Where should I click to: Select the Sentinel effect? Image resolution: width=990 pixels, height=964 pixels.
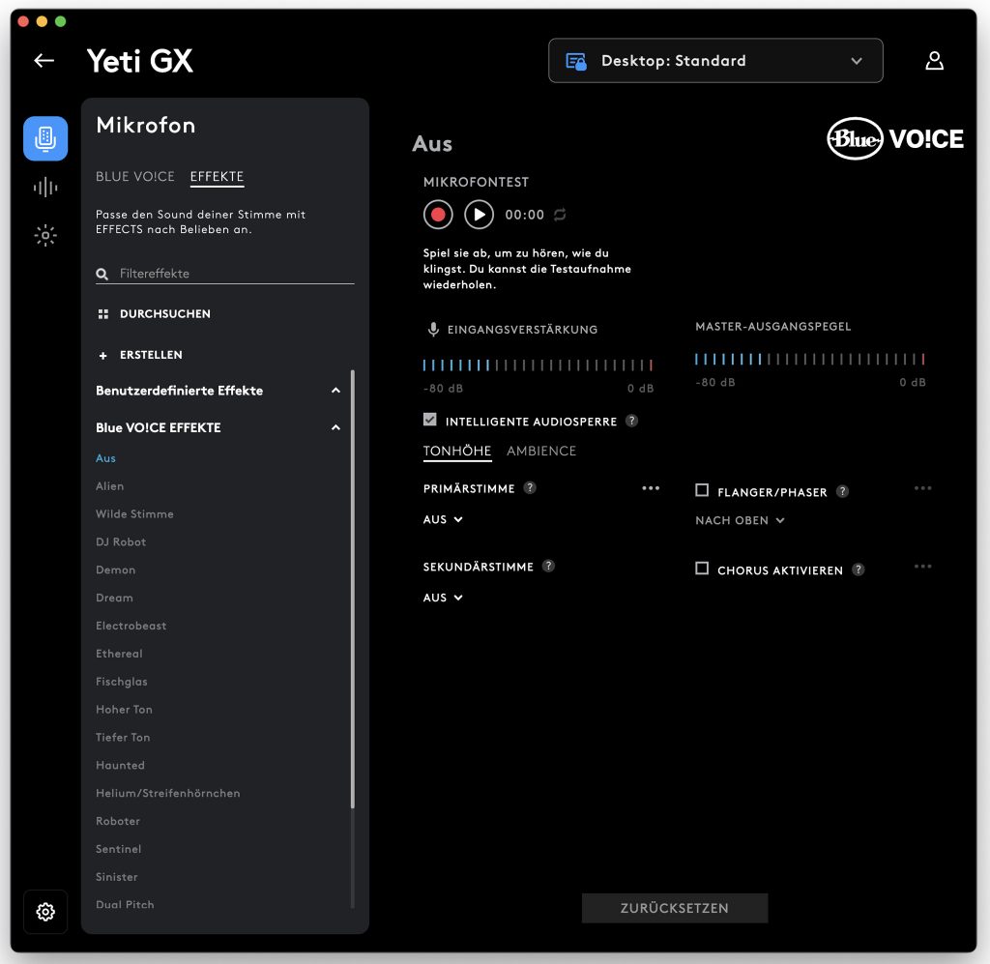click(119, 849)
